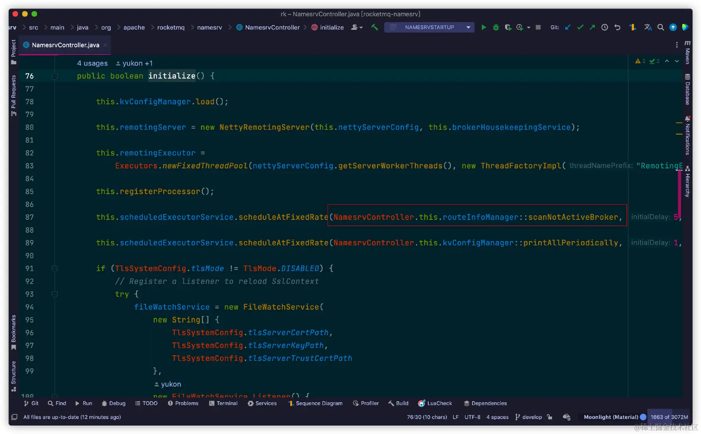Open Sequence Diagram toolbar icon
This screenshot has width=701, height=434.
[x=633, y=27]
